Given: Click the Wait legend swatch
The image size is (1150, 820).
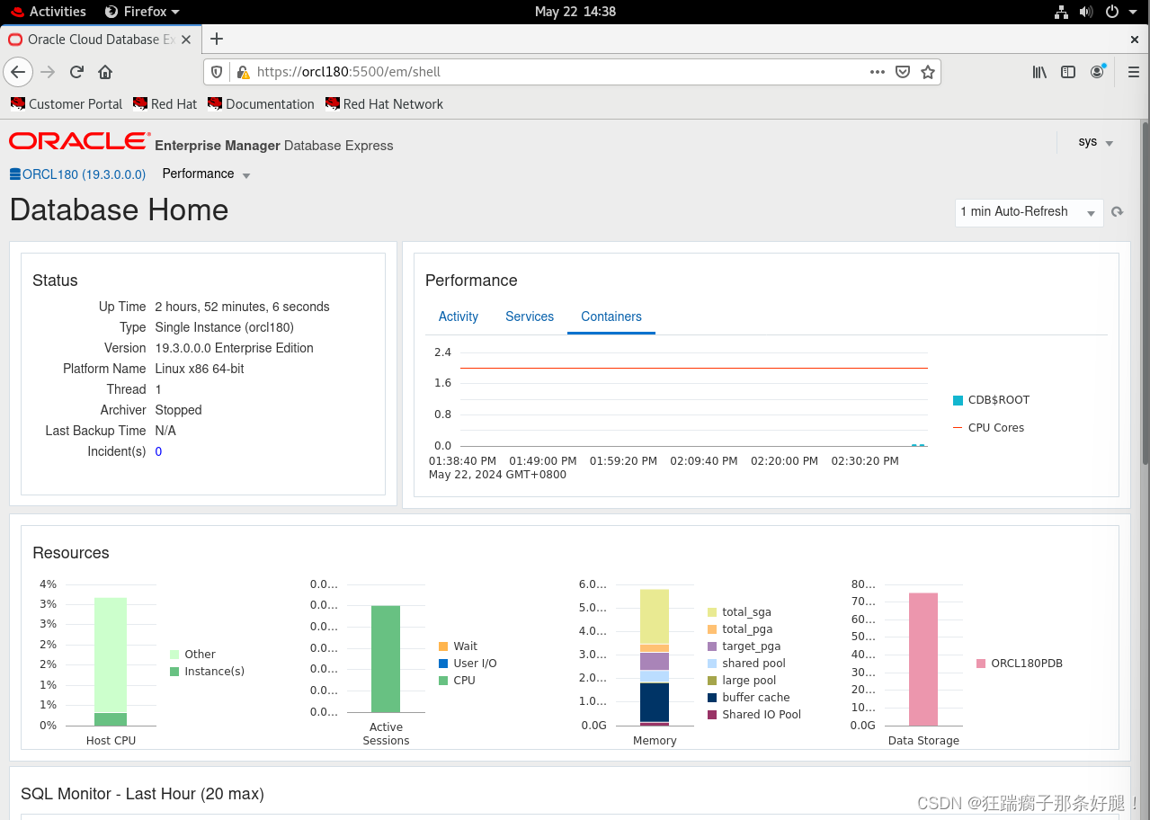Looking at the screenshot, I should click(443, 646).
